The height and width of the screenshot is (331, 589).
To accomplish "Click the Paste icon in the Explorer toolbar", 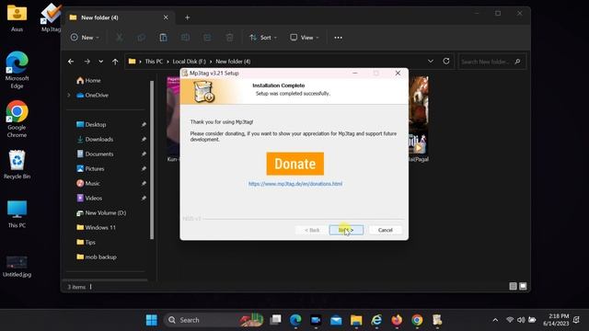I will click(163, 38).
